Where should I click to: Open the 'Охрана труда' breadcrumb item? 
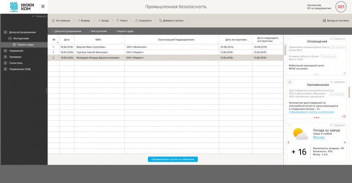(x=125, y=31)
